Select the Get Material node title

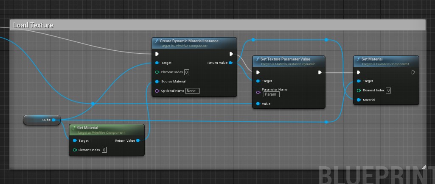coord(88,128)
